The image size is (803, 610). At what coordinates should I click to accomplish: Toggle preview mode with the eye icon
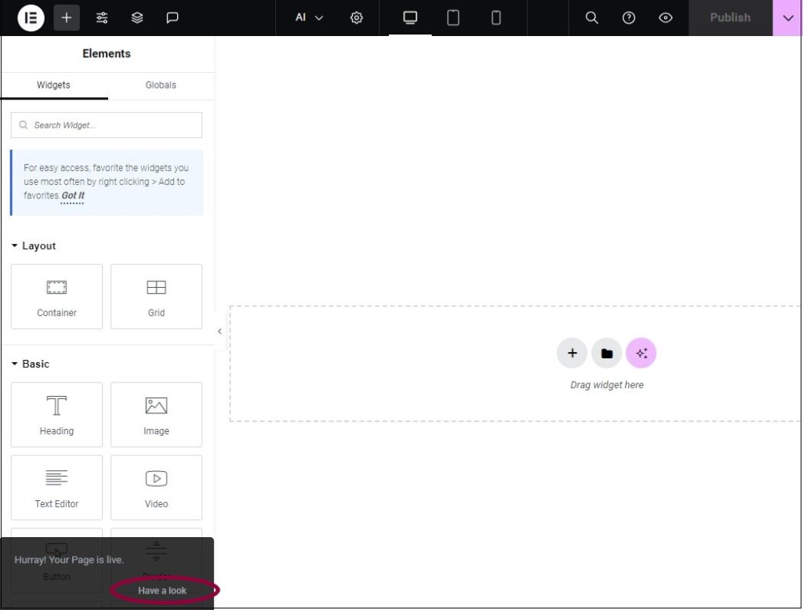(665, 17)
